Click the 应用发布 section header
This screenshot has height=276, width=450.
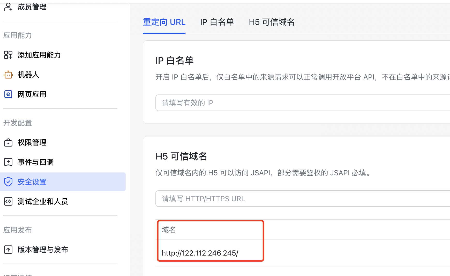coord(17,230)
